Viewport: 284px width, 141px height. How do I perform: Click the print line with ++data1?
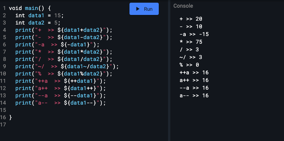60,81
